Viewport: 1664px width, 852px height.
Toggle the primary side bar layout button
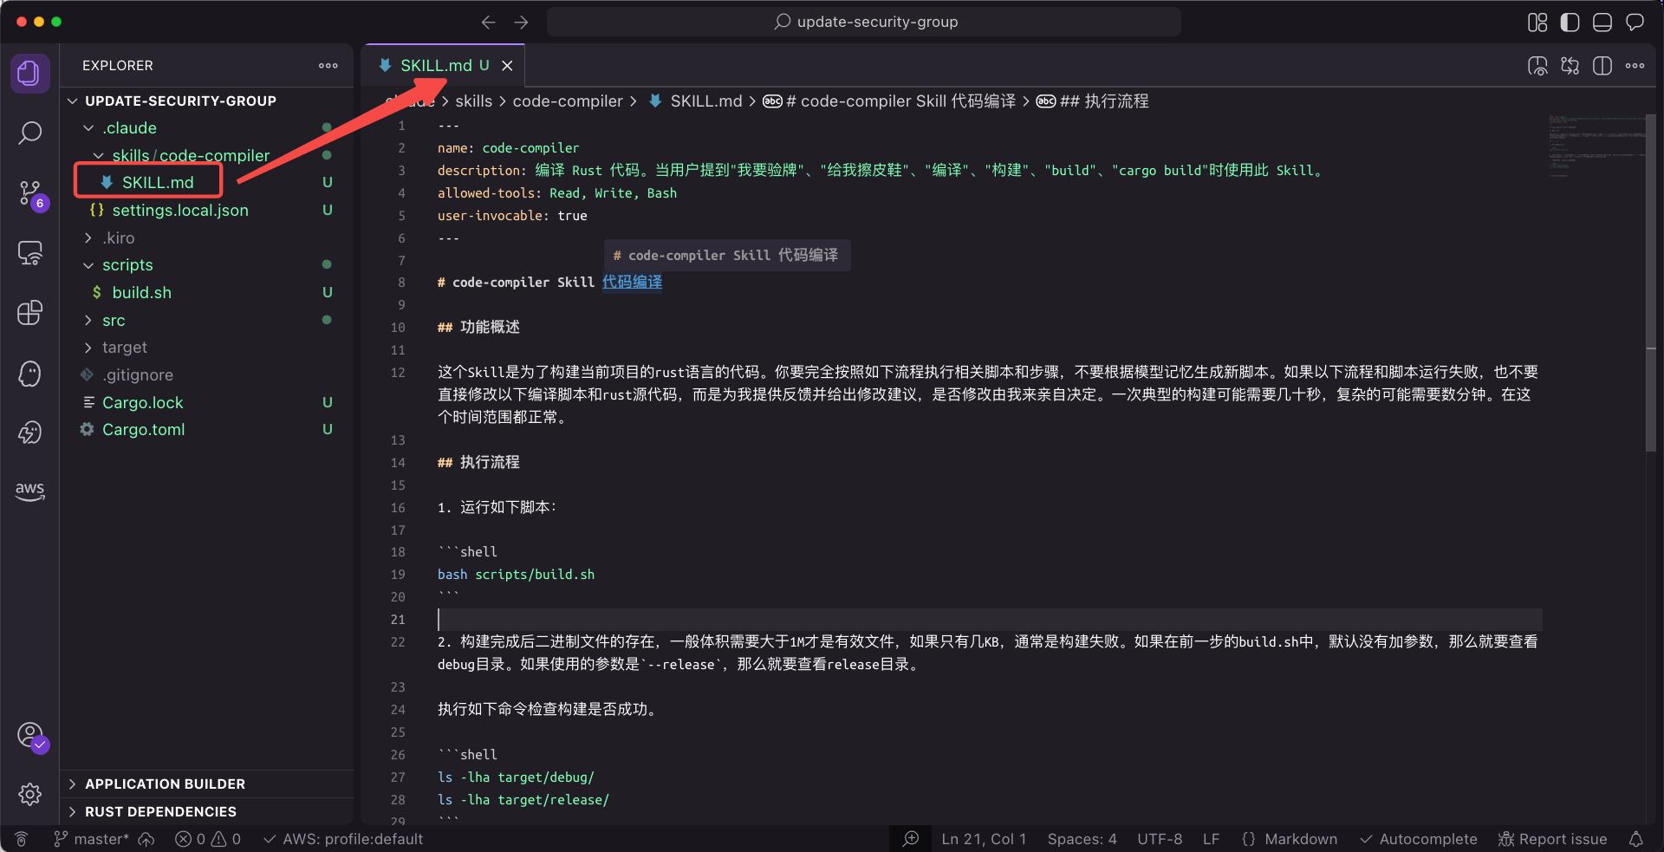click(x=1570, y=23)
